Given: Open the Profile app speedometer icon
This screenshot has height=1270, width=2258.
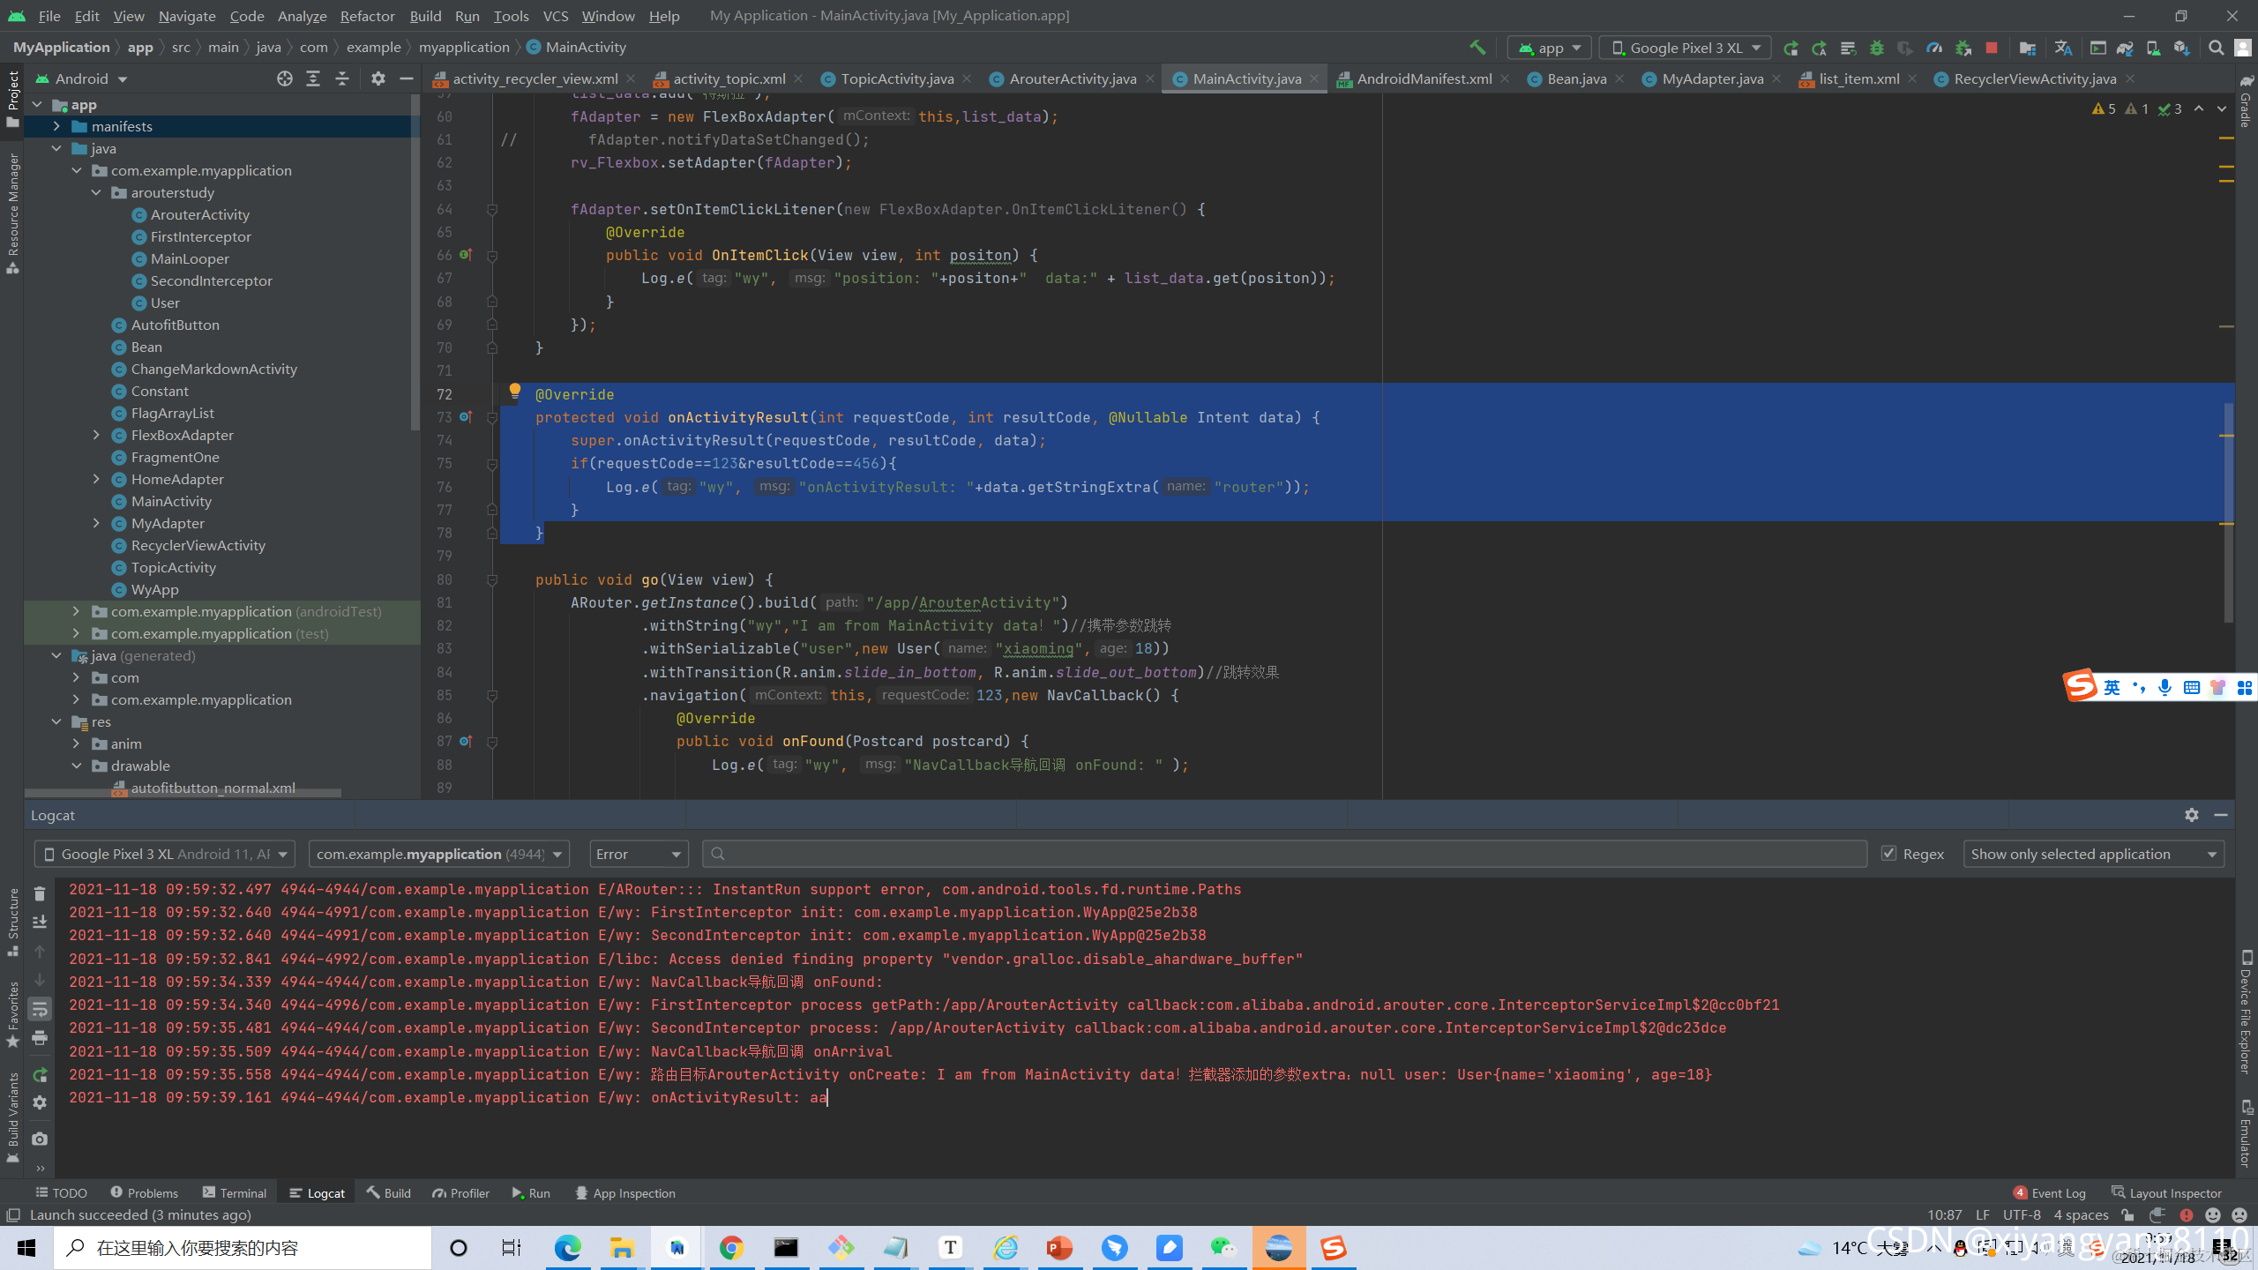Looking at the screenshot, I should click(1933, 48).
